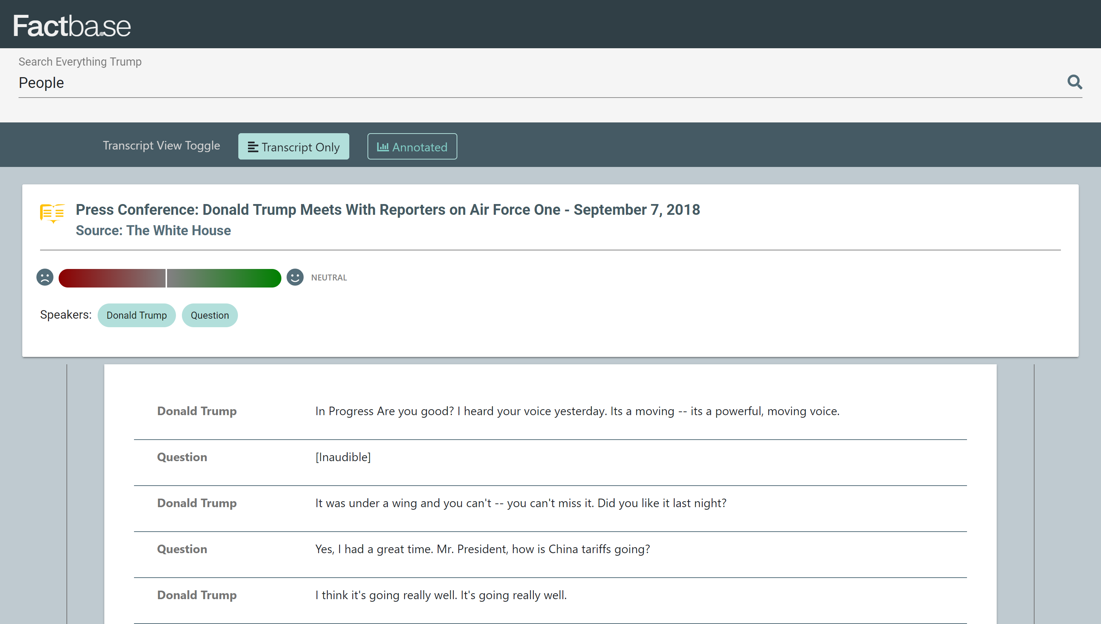1101x624 pixels.
Task: Click the search magnifier icon
Action: 1074,82
